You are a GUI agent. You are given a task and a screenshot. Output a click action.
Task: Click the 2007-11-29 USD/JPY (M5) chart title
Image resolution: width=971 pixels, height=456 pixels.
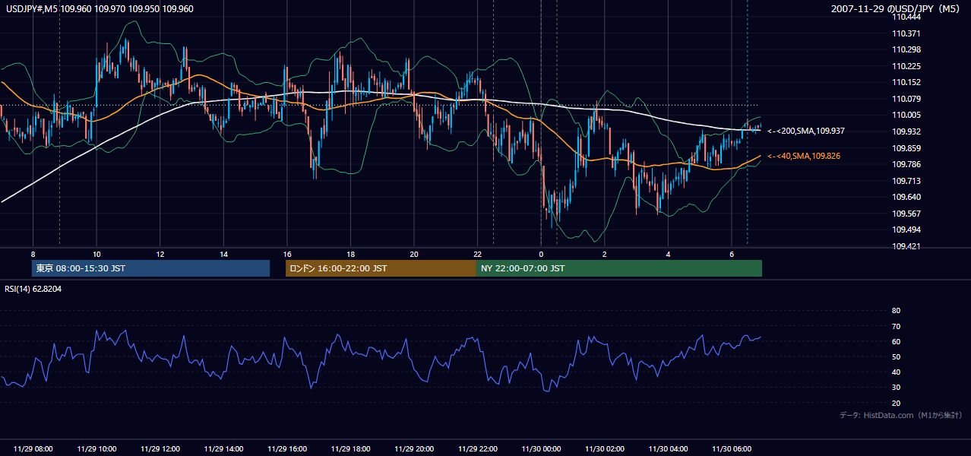coord(896,9)
